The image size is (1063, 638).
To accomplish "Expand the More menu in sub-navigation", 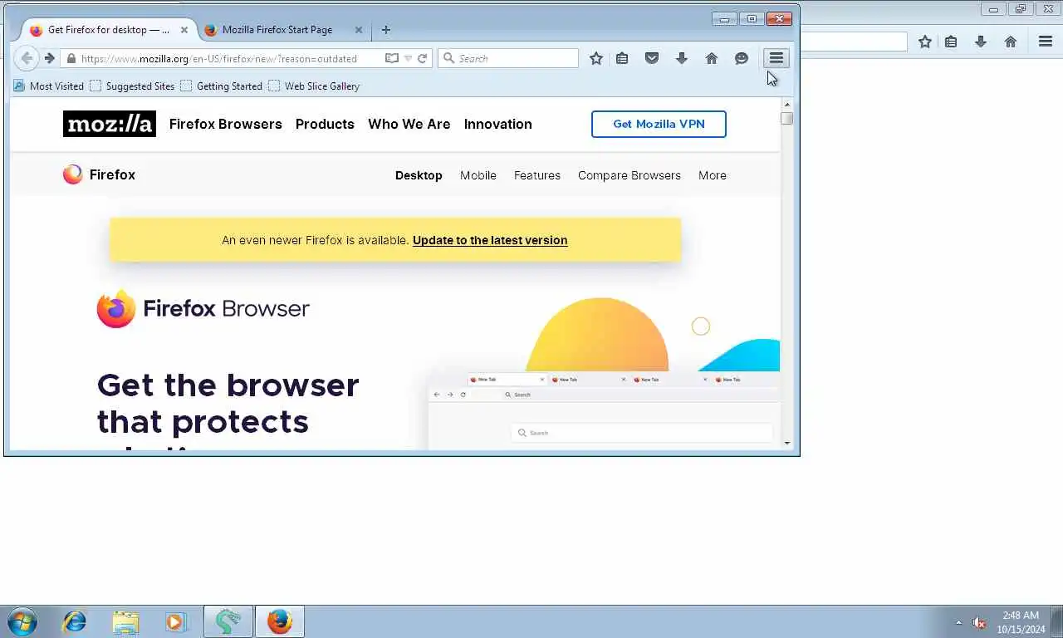I will 713,175.
